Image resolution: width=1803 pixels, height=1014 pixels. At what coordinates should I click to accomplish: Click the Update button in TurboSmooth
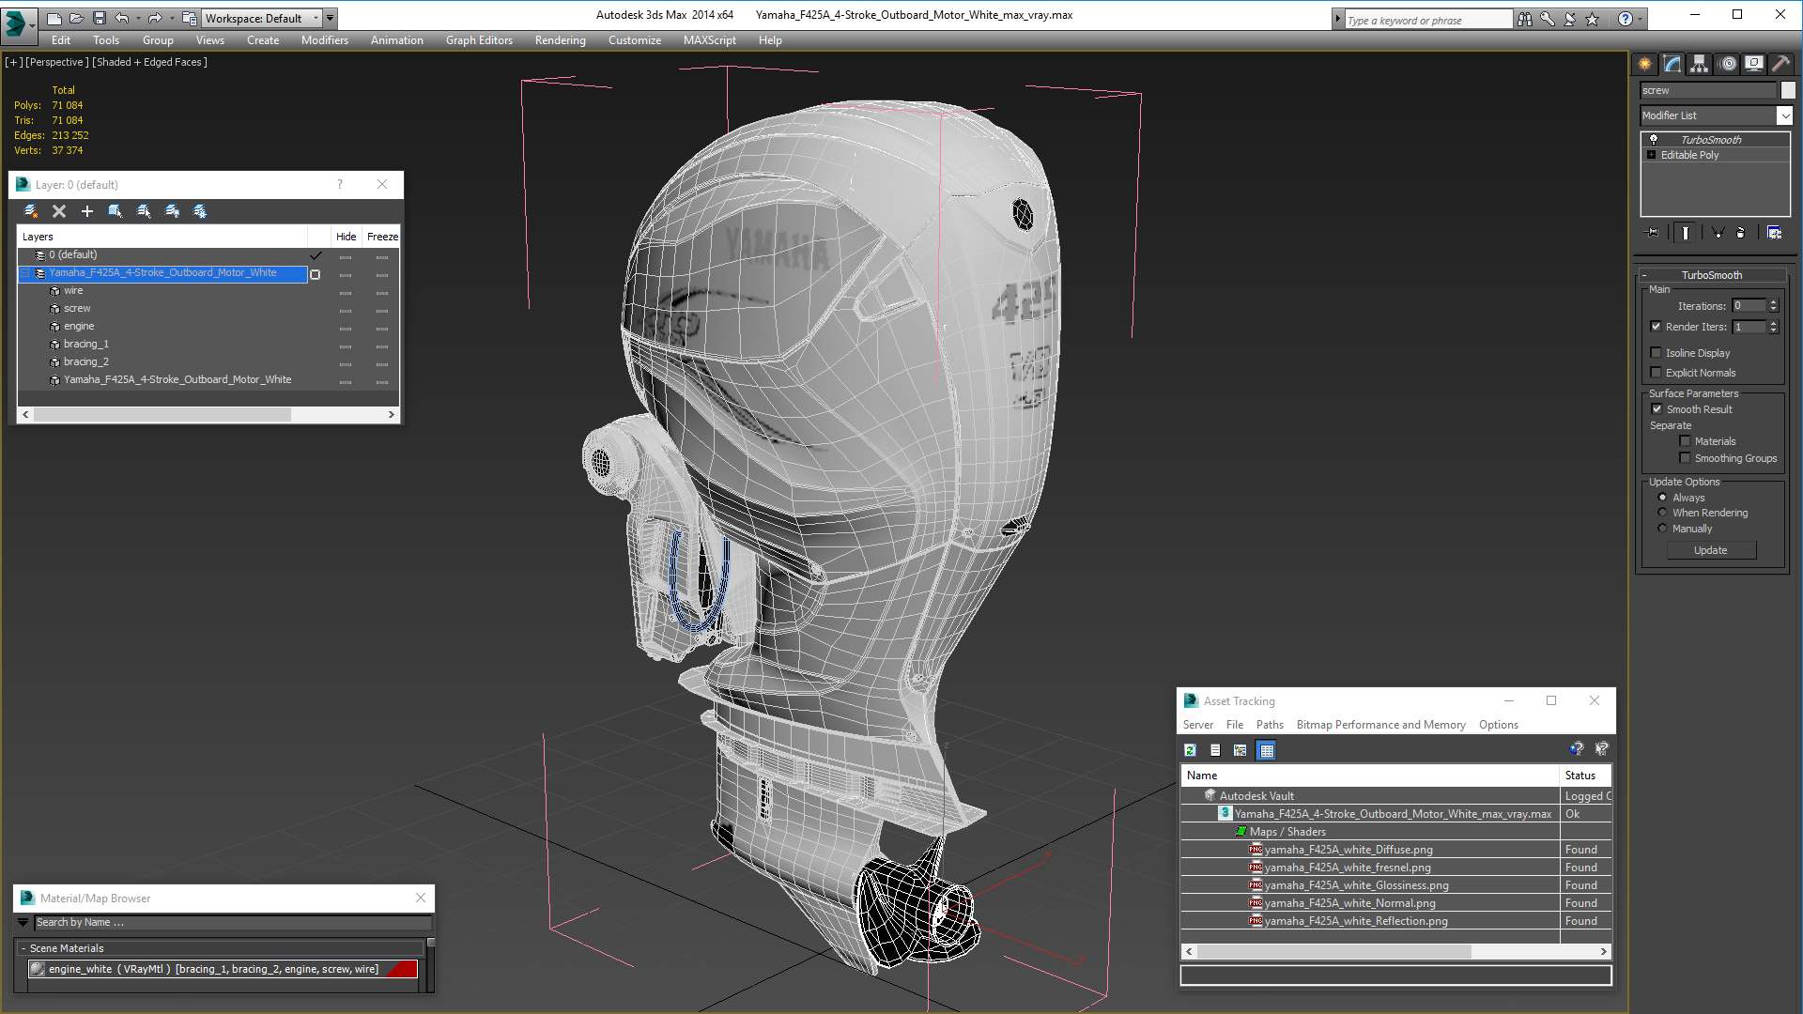point(1710,550)
